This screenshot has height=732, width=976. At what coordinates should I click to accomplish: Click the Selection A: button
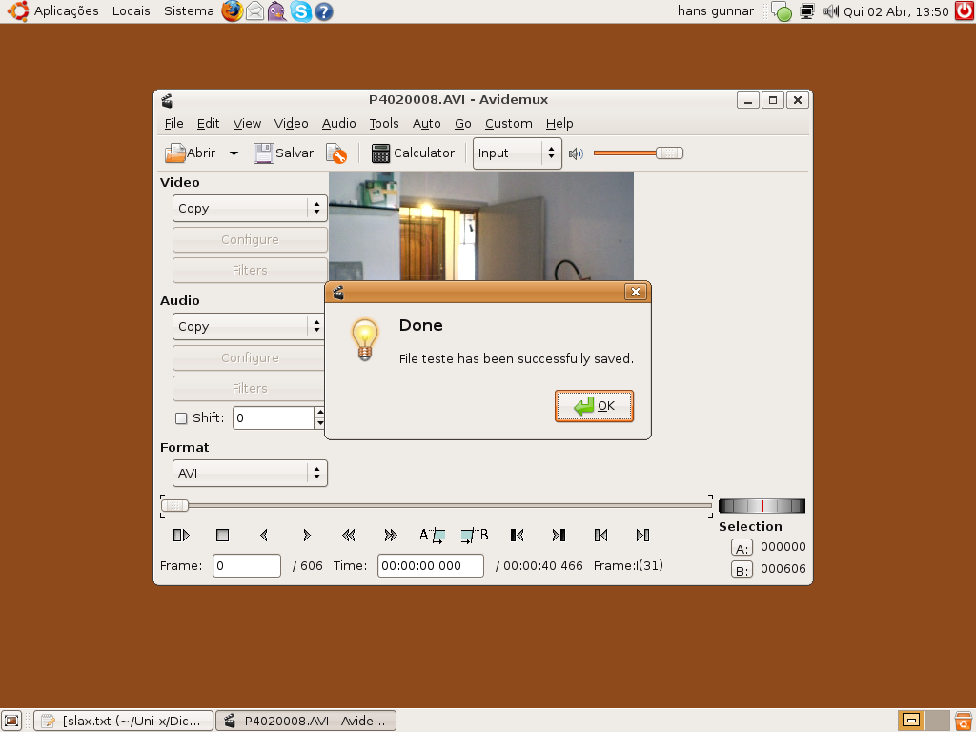tap(742, 548)
